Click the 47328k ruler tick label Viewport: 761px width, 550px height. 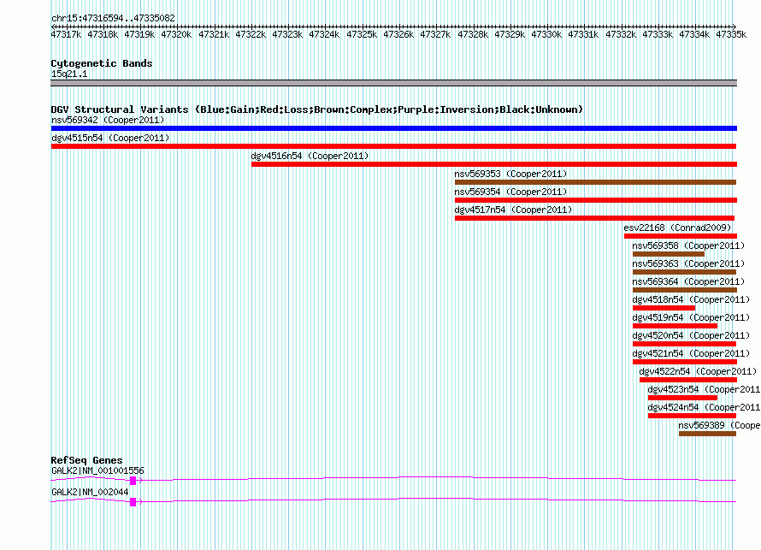tap(473, 34)
